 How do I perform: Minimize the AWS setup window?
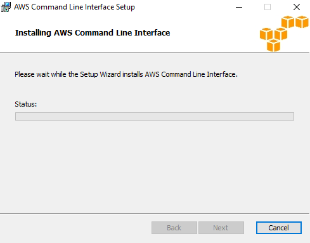pyautogui.click(x=239, y=7)
